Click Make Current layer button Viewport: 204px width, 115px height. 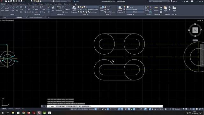click(x=93, y=10)
